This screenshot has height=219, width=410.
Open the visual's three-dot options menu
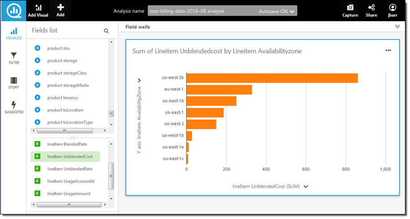click(388, 51)
